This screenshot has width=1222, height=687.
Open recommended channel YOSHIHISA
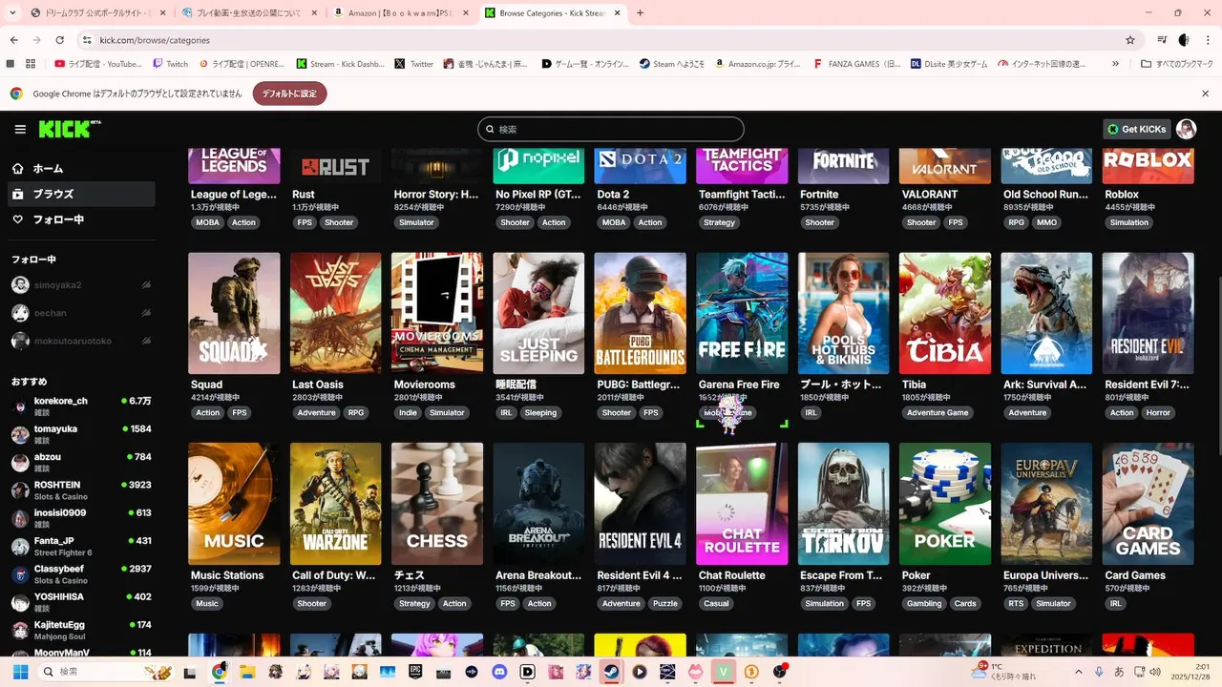[81, 602]
